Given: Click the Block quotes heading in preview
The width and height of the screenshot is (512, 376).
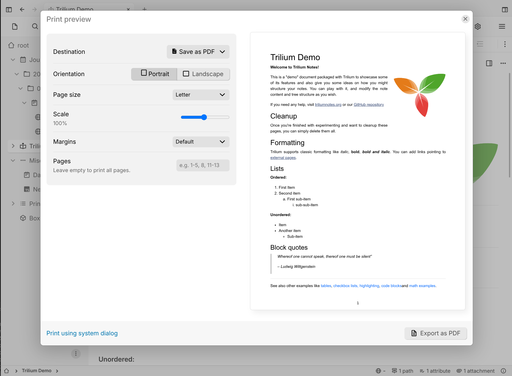Looking at the screenshot, I should [x=289, y=247].
